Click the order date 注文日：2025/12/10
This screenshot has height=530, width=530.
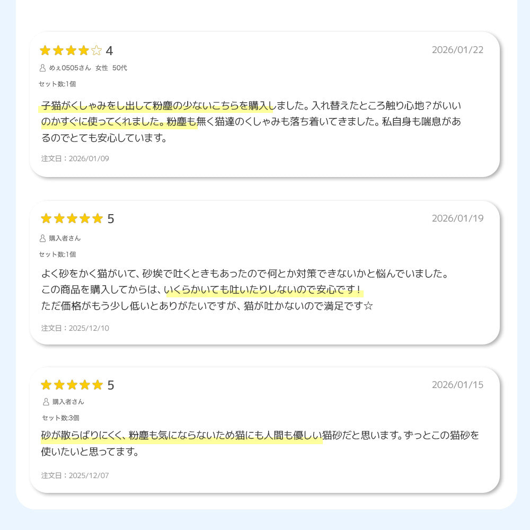pos(75,328)
